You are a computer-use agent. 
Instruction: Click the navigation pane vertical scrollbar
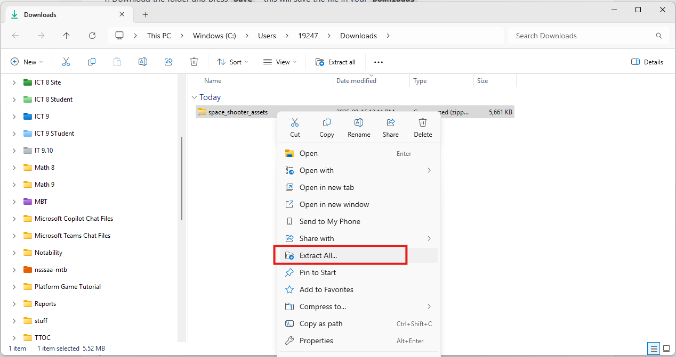pos(182,178)
